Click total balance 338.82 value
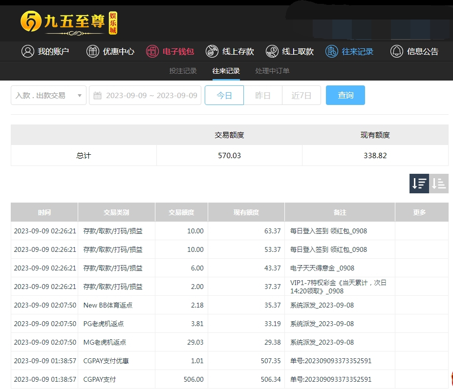 [x=375, y=156]
